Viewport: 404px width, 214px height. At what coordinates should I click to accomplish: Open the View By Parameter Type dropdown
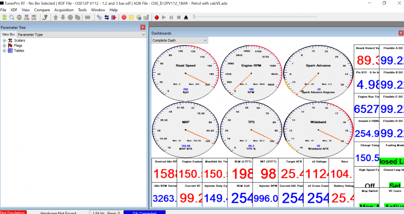tap(81, 34)
